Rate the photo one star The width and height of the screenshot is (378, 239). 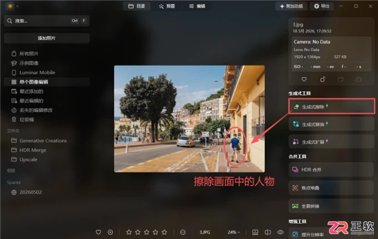tap(129, 232)
